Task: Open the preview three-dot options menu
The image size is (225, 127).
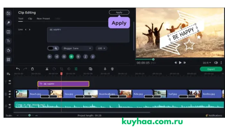Action: pos(221,63)
